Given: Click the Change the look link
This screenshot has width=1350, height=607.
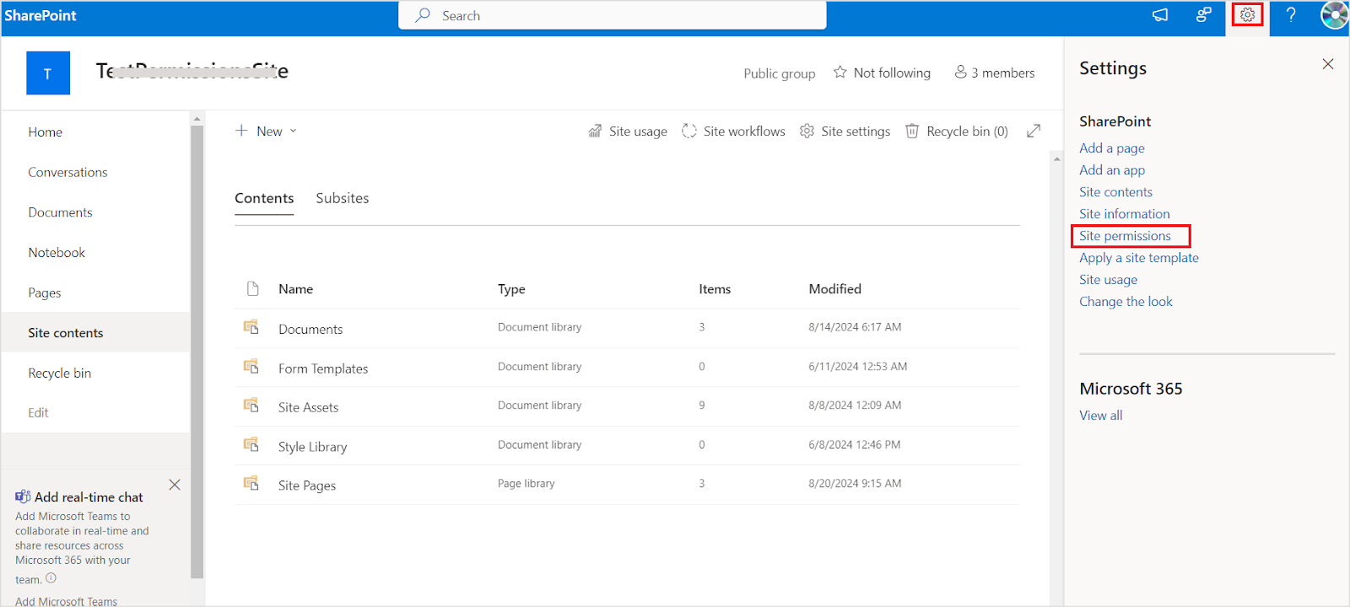Looking at the screenshot, I should [1126, 302].
